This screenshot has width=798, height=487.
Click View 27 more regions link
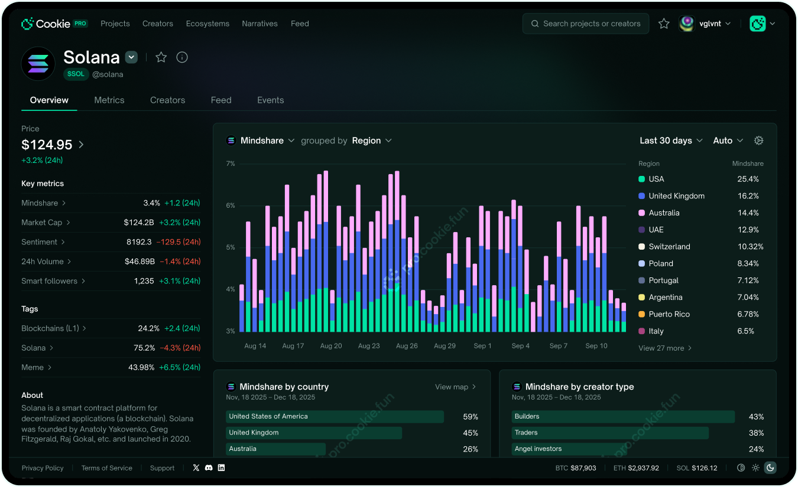pos(665,348)
